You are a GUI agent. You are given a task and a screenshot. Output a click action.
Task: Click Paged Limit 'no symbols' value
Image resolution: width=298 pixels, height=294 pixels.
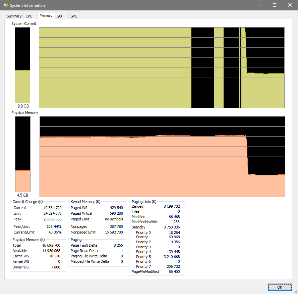click(x=114, y=219)
